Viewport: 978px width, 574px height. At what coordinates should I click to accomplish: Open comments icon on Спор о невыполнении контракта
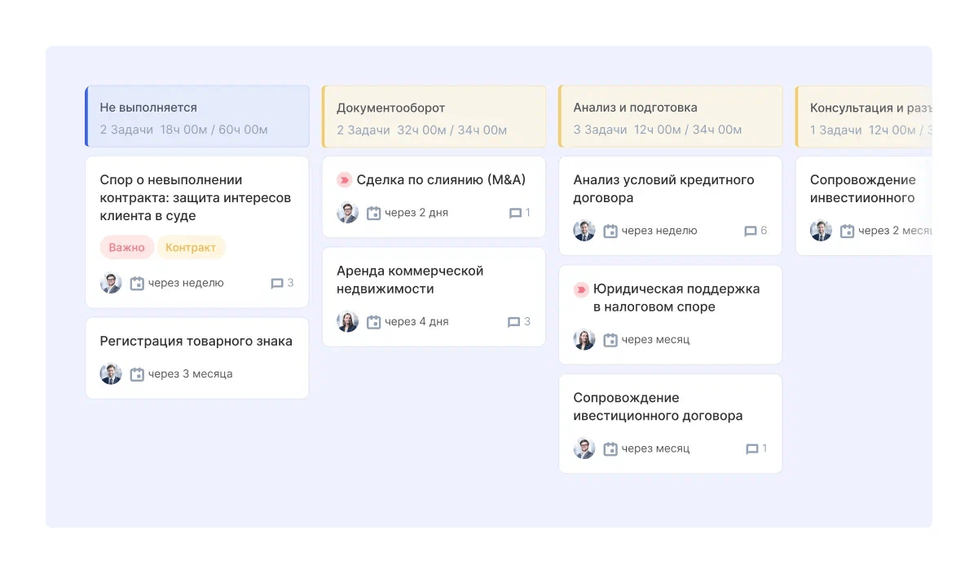(x=277, y=284)
